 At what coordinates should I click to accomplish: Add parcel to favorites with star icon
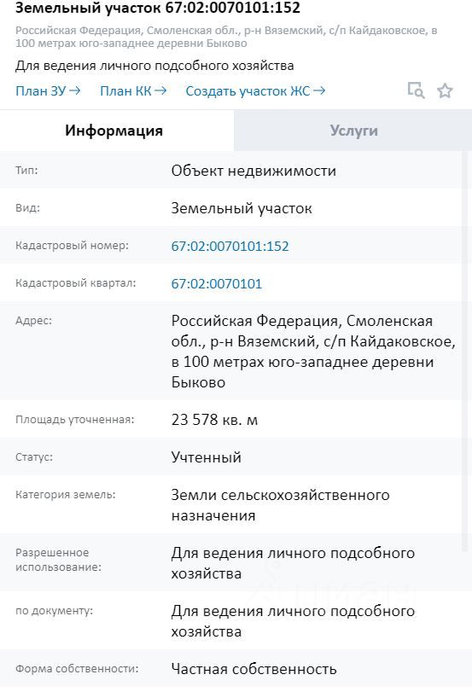pos(445,91)
